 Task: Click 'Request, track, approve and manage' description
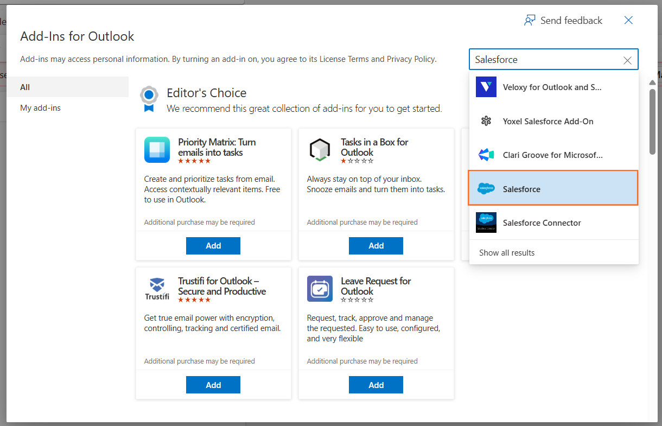pos(373,328)
